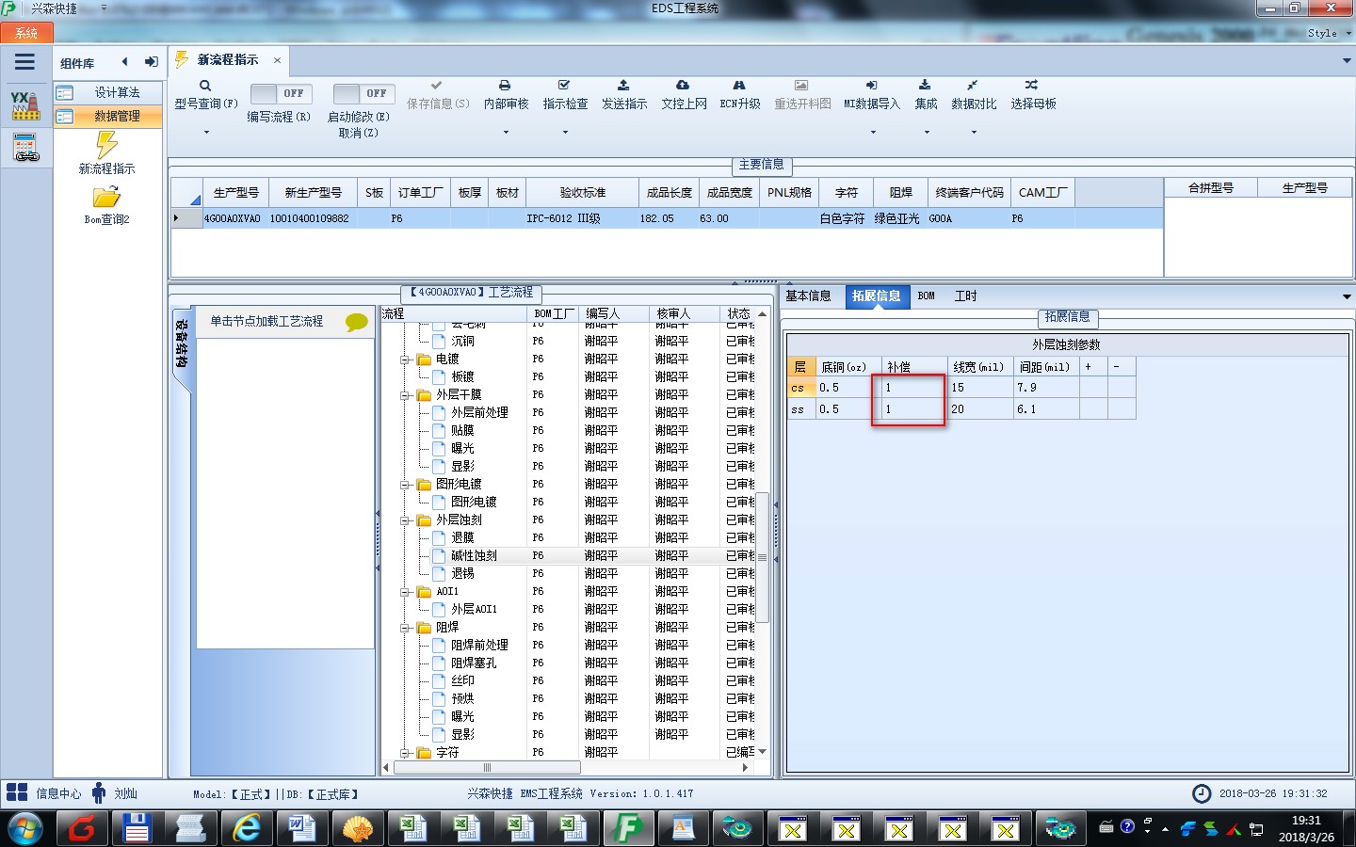Select 数据管理 in component library
Viewport: 1356px width, 847px height.
coord(107,116)
